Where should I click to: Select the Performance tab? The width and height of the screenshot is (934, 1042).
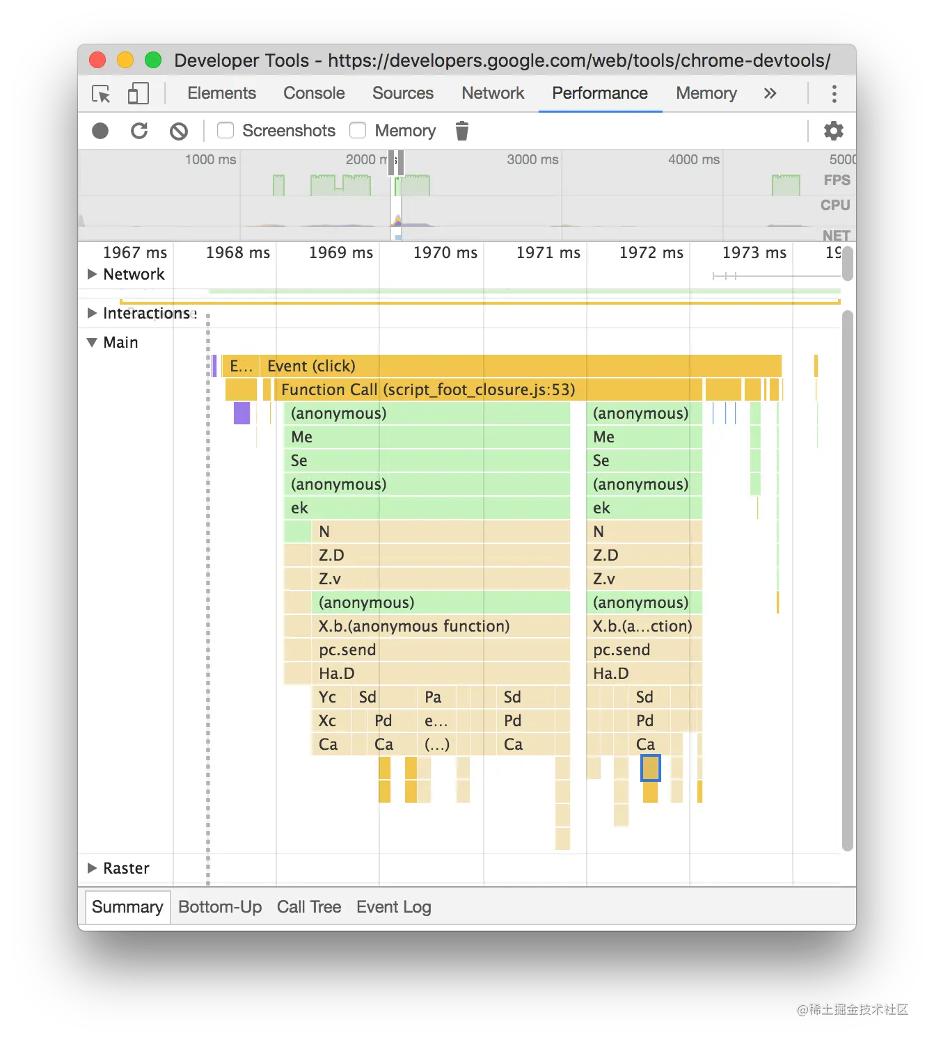[600, 93]
